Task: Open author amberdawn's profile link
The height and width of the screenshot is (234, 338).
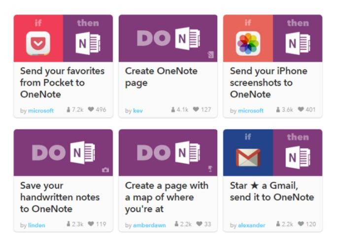Action: point(149,225)
